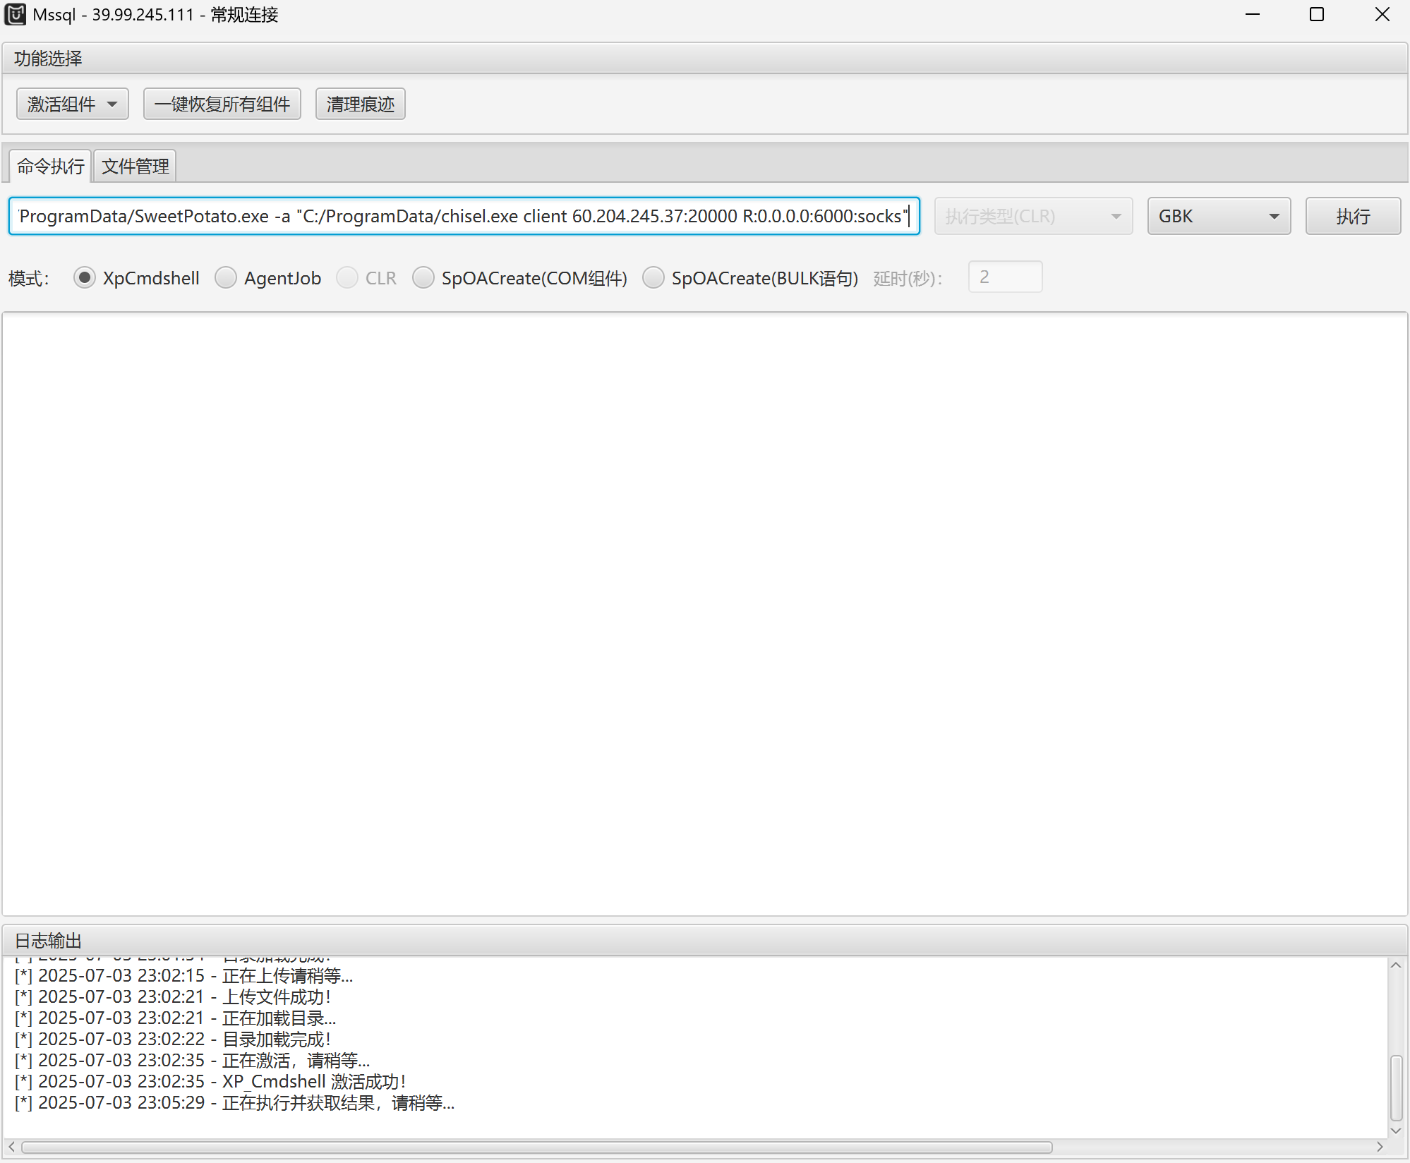Select AgentJob mode radio button

point(226,278)
